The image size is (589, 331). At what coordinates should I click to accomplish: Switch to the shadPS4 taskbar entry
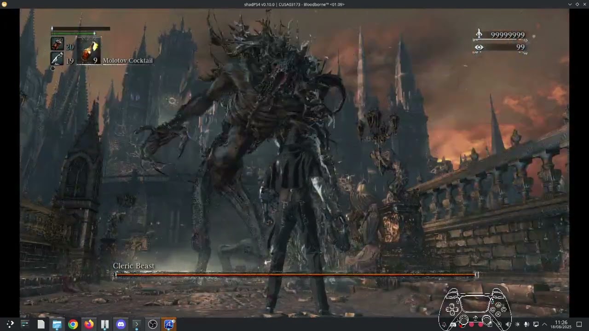coord(169,324)
